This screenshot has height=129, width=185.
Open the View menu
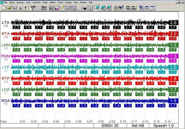pyautogui.click(x=76, y=2)
